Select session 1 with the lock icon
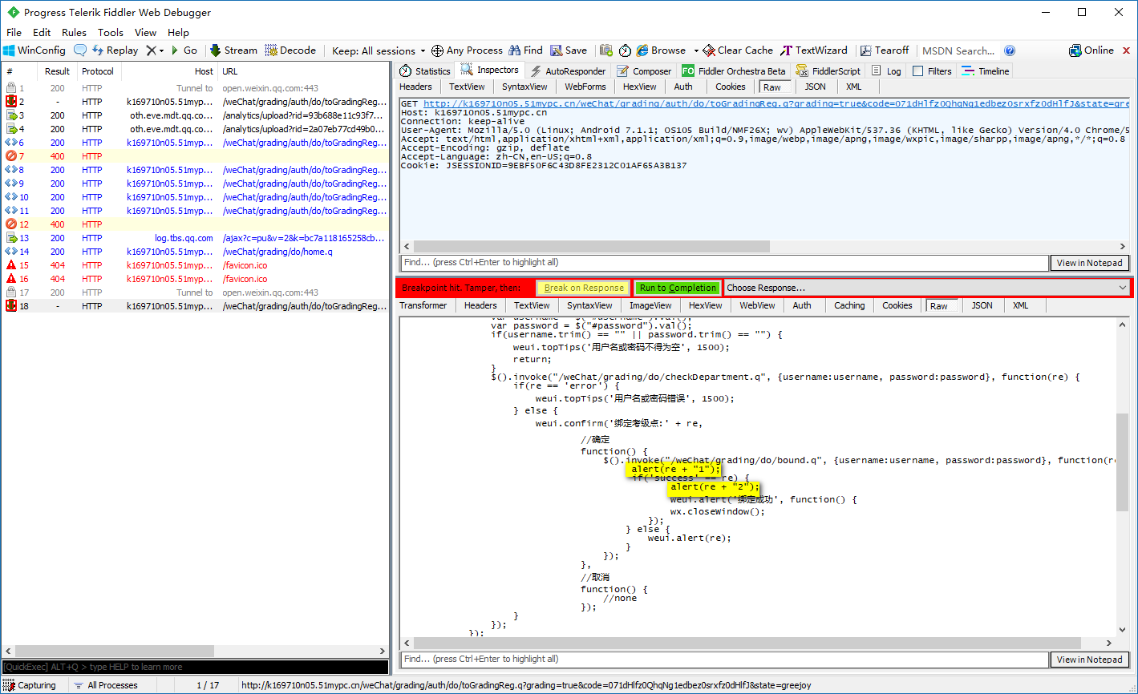1138x694 pixels. point(195,88)
